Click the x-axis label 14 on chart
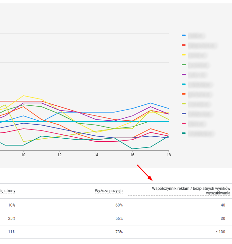 coord(96,155)
